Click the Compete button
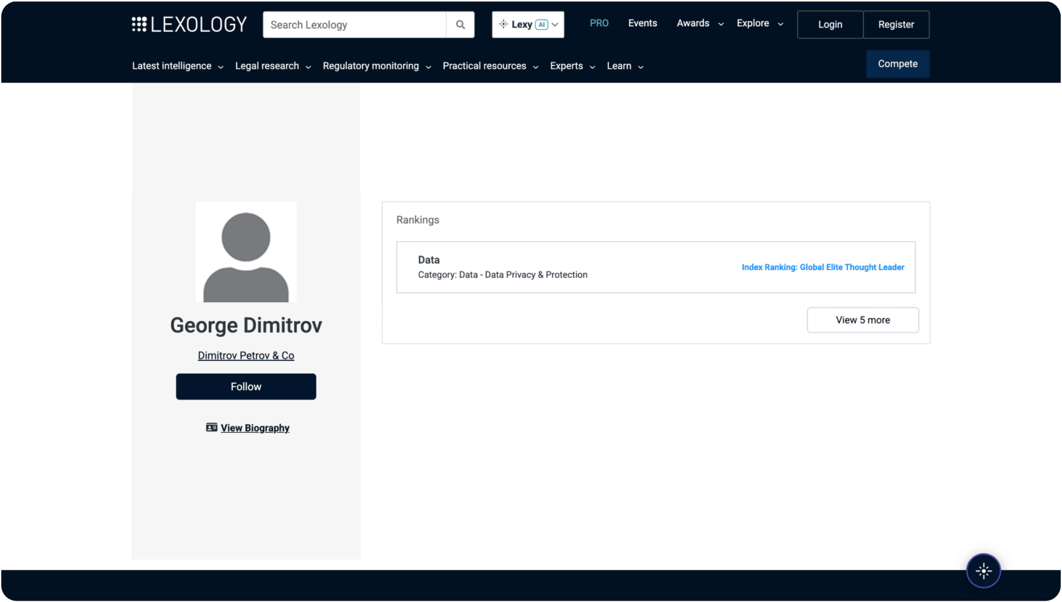Image resolution: width=1062 pixels, height=602 pixels. coord(897,64)
